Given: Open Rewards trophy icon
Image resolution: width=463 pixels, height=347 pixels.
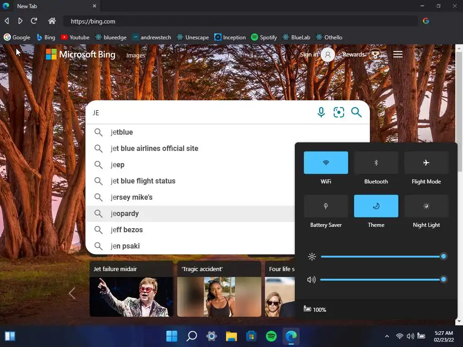Looking at the screenshot, I should [x=375, y=55].
